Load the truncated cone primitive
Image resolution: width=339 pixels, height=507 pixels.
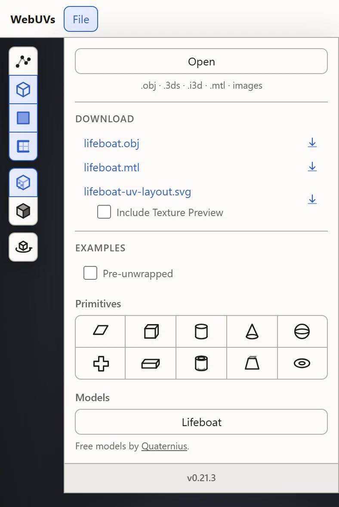(x=252, y=363)
